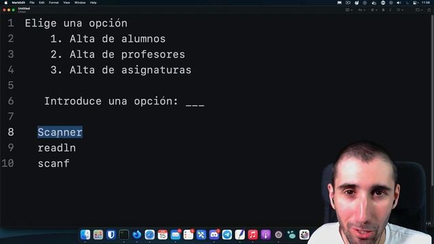Click the line '2. Alta de profesores'
This screenshot has height=244, width=434.
[117, 54]
